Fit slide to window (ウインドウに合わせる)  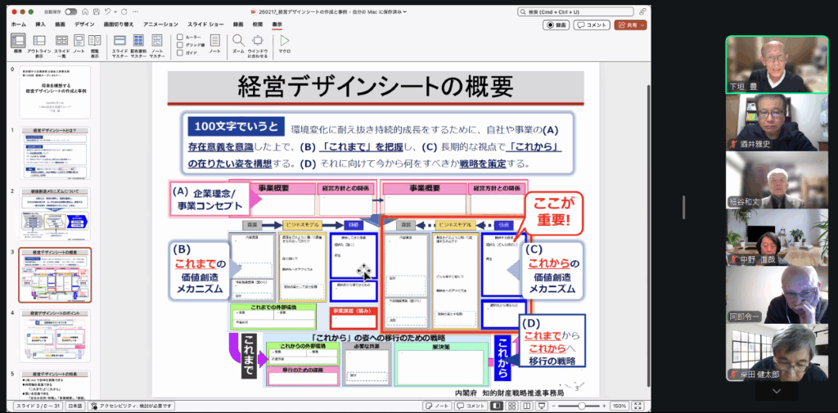coord(258,43)
